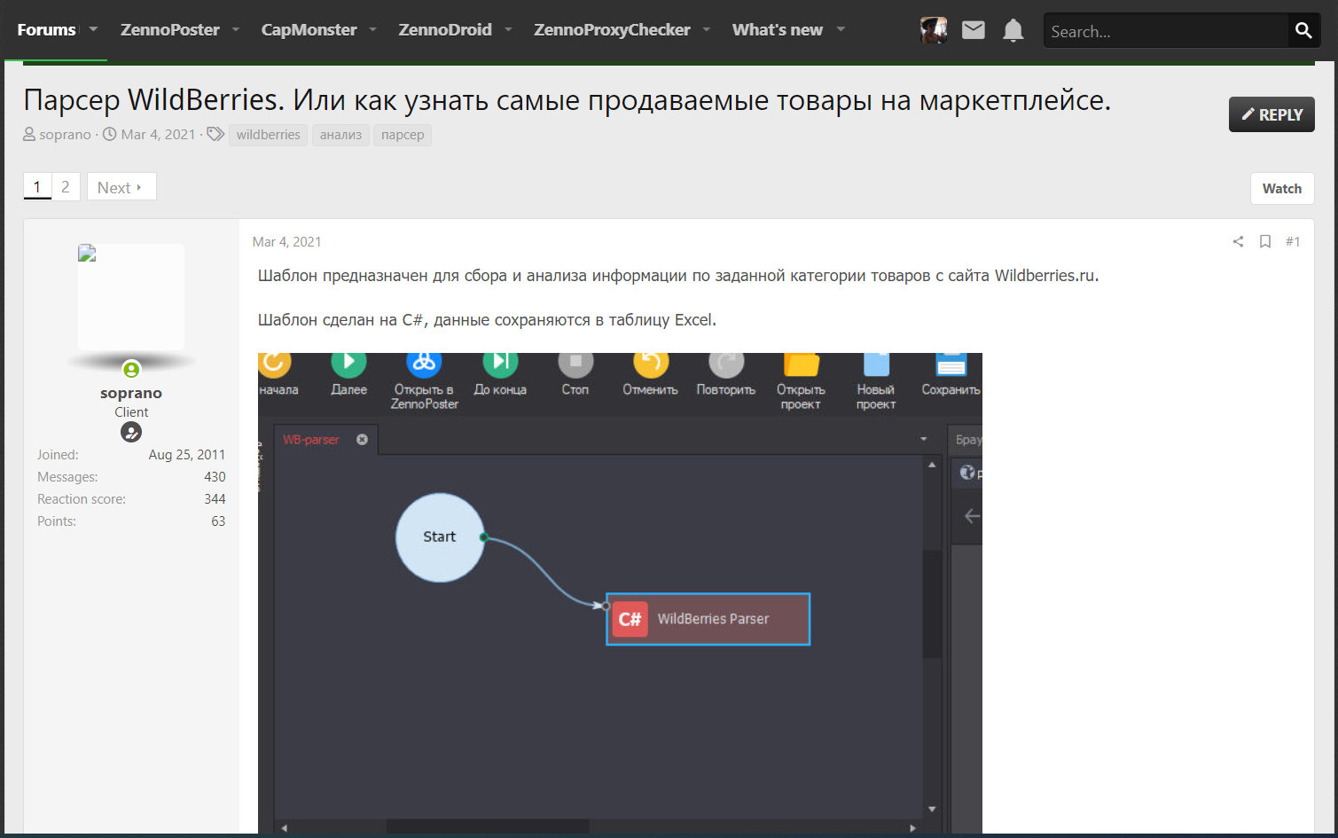The width and height of the screenshot is (1338, 838).
Task: Expand the ZennoDroid dropdown arrow
Action: coord(509,29)
